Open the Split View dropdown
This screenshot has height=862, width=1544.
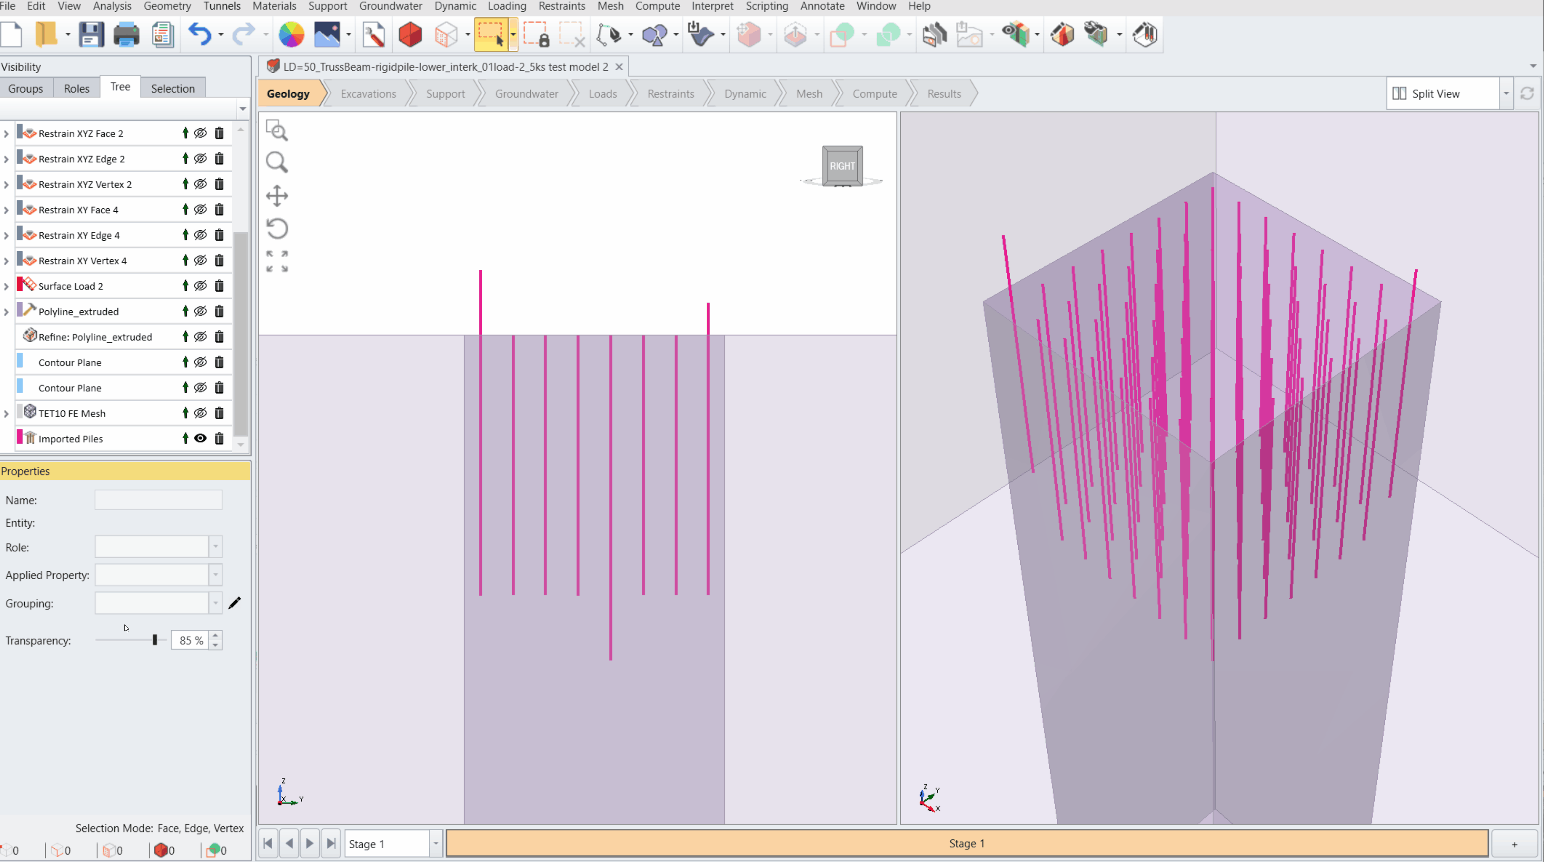point(1506,94)
